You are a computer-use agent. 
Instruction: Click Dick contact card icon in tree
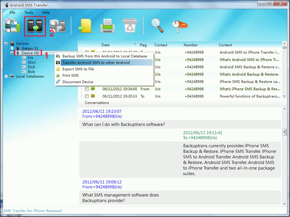(x=24, y=67)
